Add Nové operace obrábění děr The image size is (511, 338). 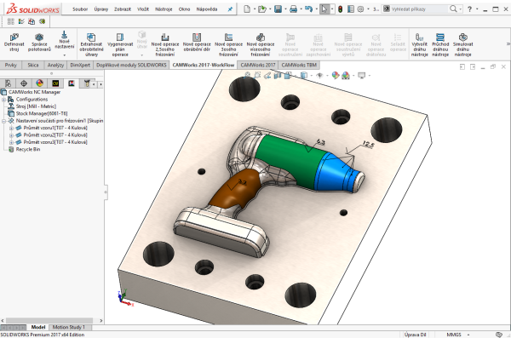(x=197, y=43)
